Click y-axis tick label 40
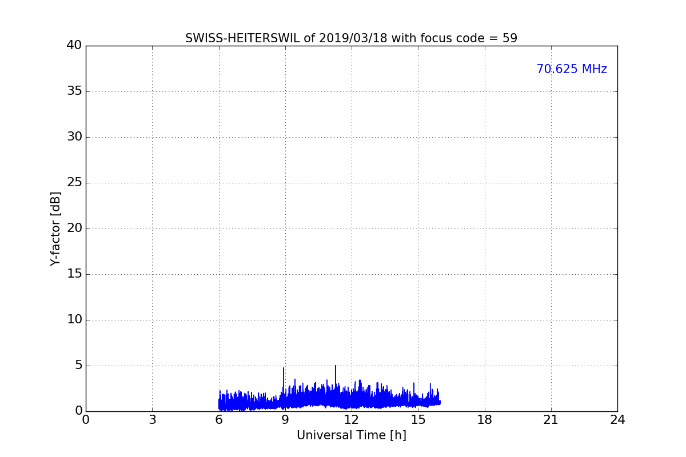 click(x=74, y=46)
